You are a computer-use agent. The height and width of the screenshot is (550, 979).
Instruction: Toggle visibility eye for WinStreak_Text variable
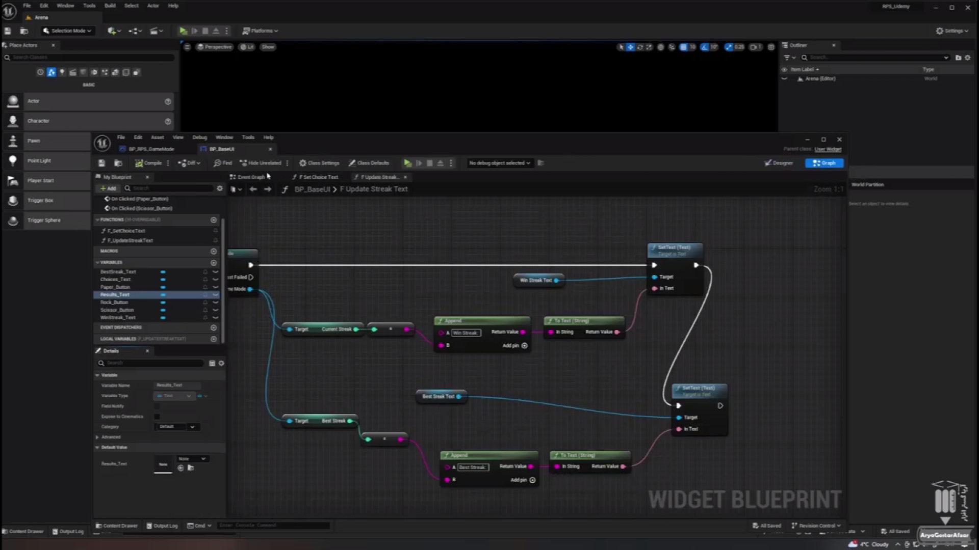pyautogui.click(x=216, y=318)
